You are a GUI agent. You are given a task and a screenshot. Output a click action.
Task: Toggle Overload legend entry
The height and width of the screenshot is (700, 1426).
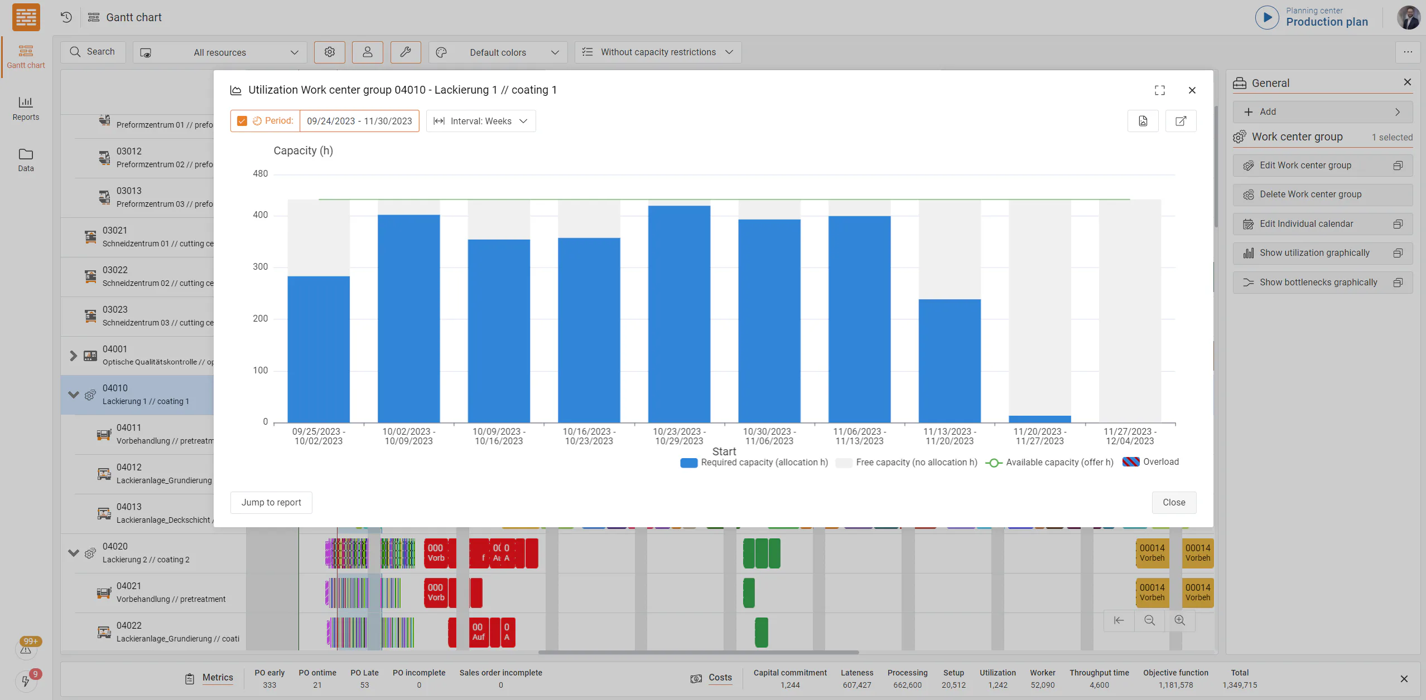[x=1150, y=461]
